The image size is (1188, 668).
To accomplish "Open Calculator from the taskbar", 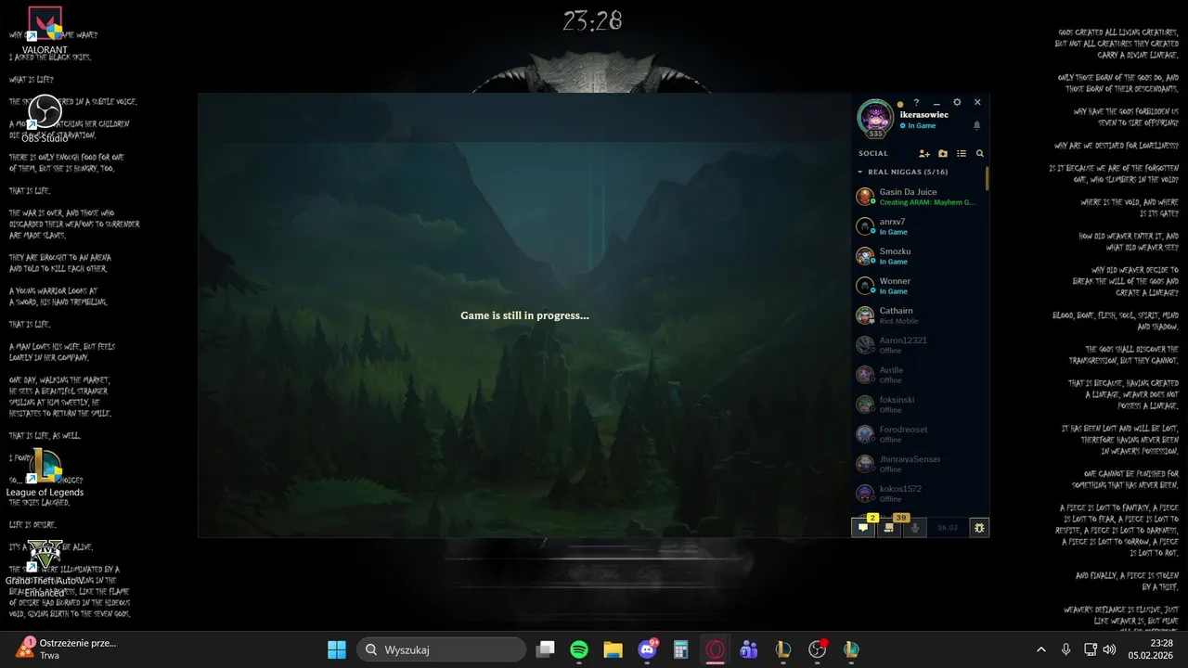I will click(680, 649).
